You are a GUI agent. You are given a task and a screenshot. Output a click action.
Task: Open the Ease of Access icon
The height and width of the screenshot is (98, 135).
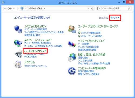72,71
